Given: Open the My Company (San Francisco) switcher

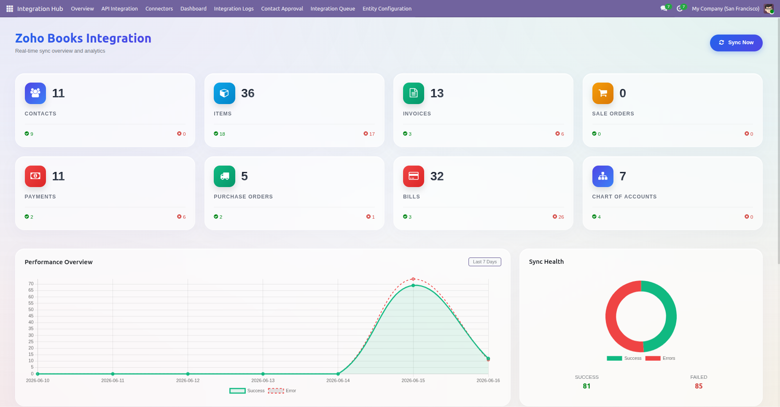Looking at the screenshot, I should (x=726, y=8).
